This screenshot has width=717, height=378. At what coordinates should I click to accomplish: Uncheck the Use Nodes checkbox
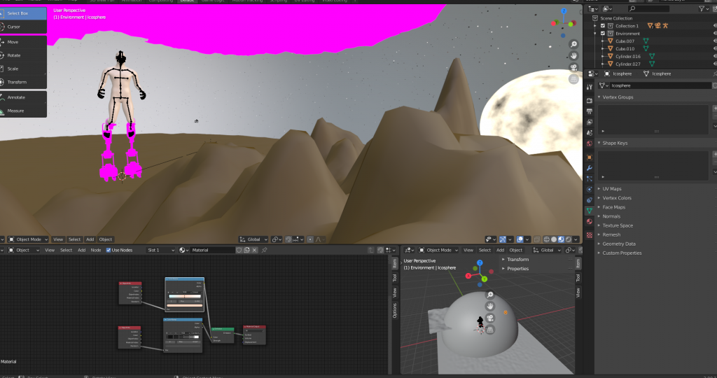point(109,250)
